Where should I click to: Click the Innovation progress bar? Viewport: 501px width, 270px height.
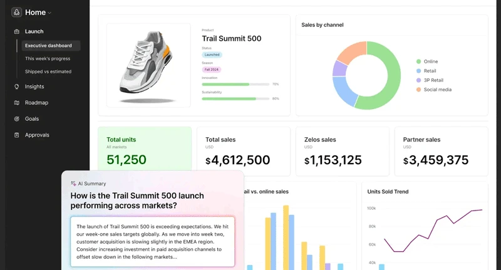click(x=235, y=85)
